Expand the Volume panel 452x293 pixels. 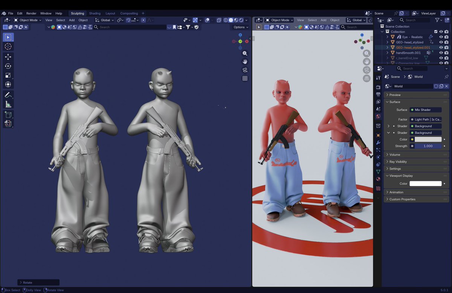416,155
